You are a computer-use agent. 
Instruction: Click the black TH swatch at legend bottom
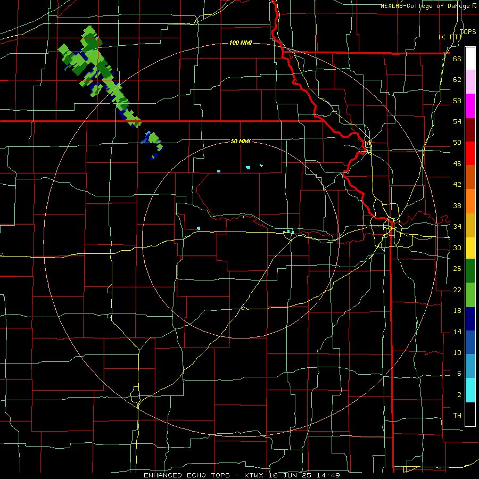(x=470, y=414)
